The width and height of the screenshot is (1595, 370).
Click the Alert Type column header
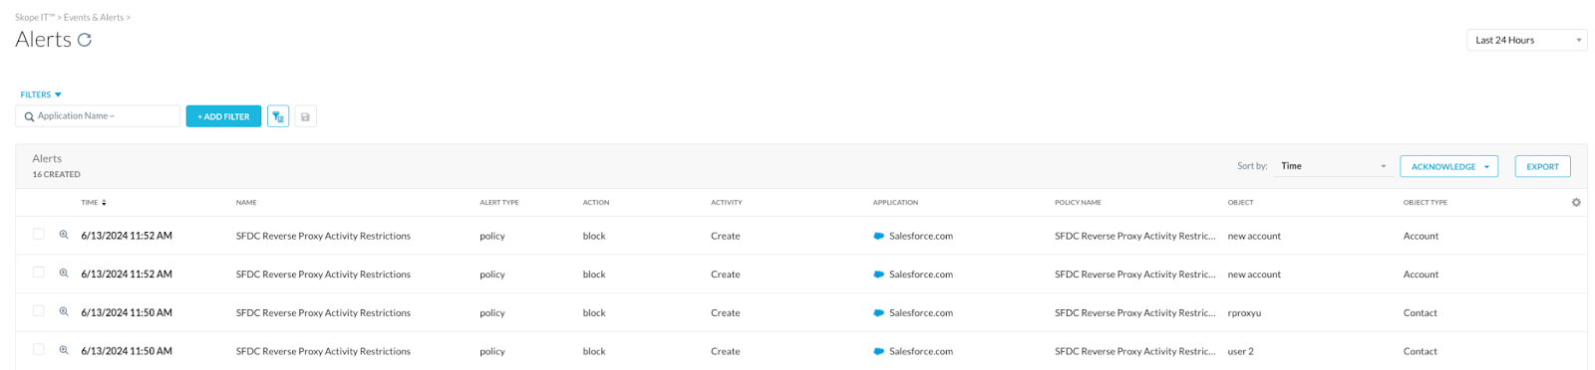[499, 202]
